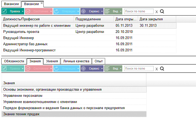
Task: Open upper Сервис dropdown arrow
Action: 102,11
